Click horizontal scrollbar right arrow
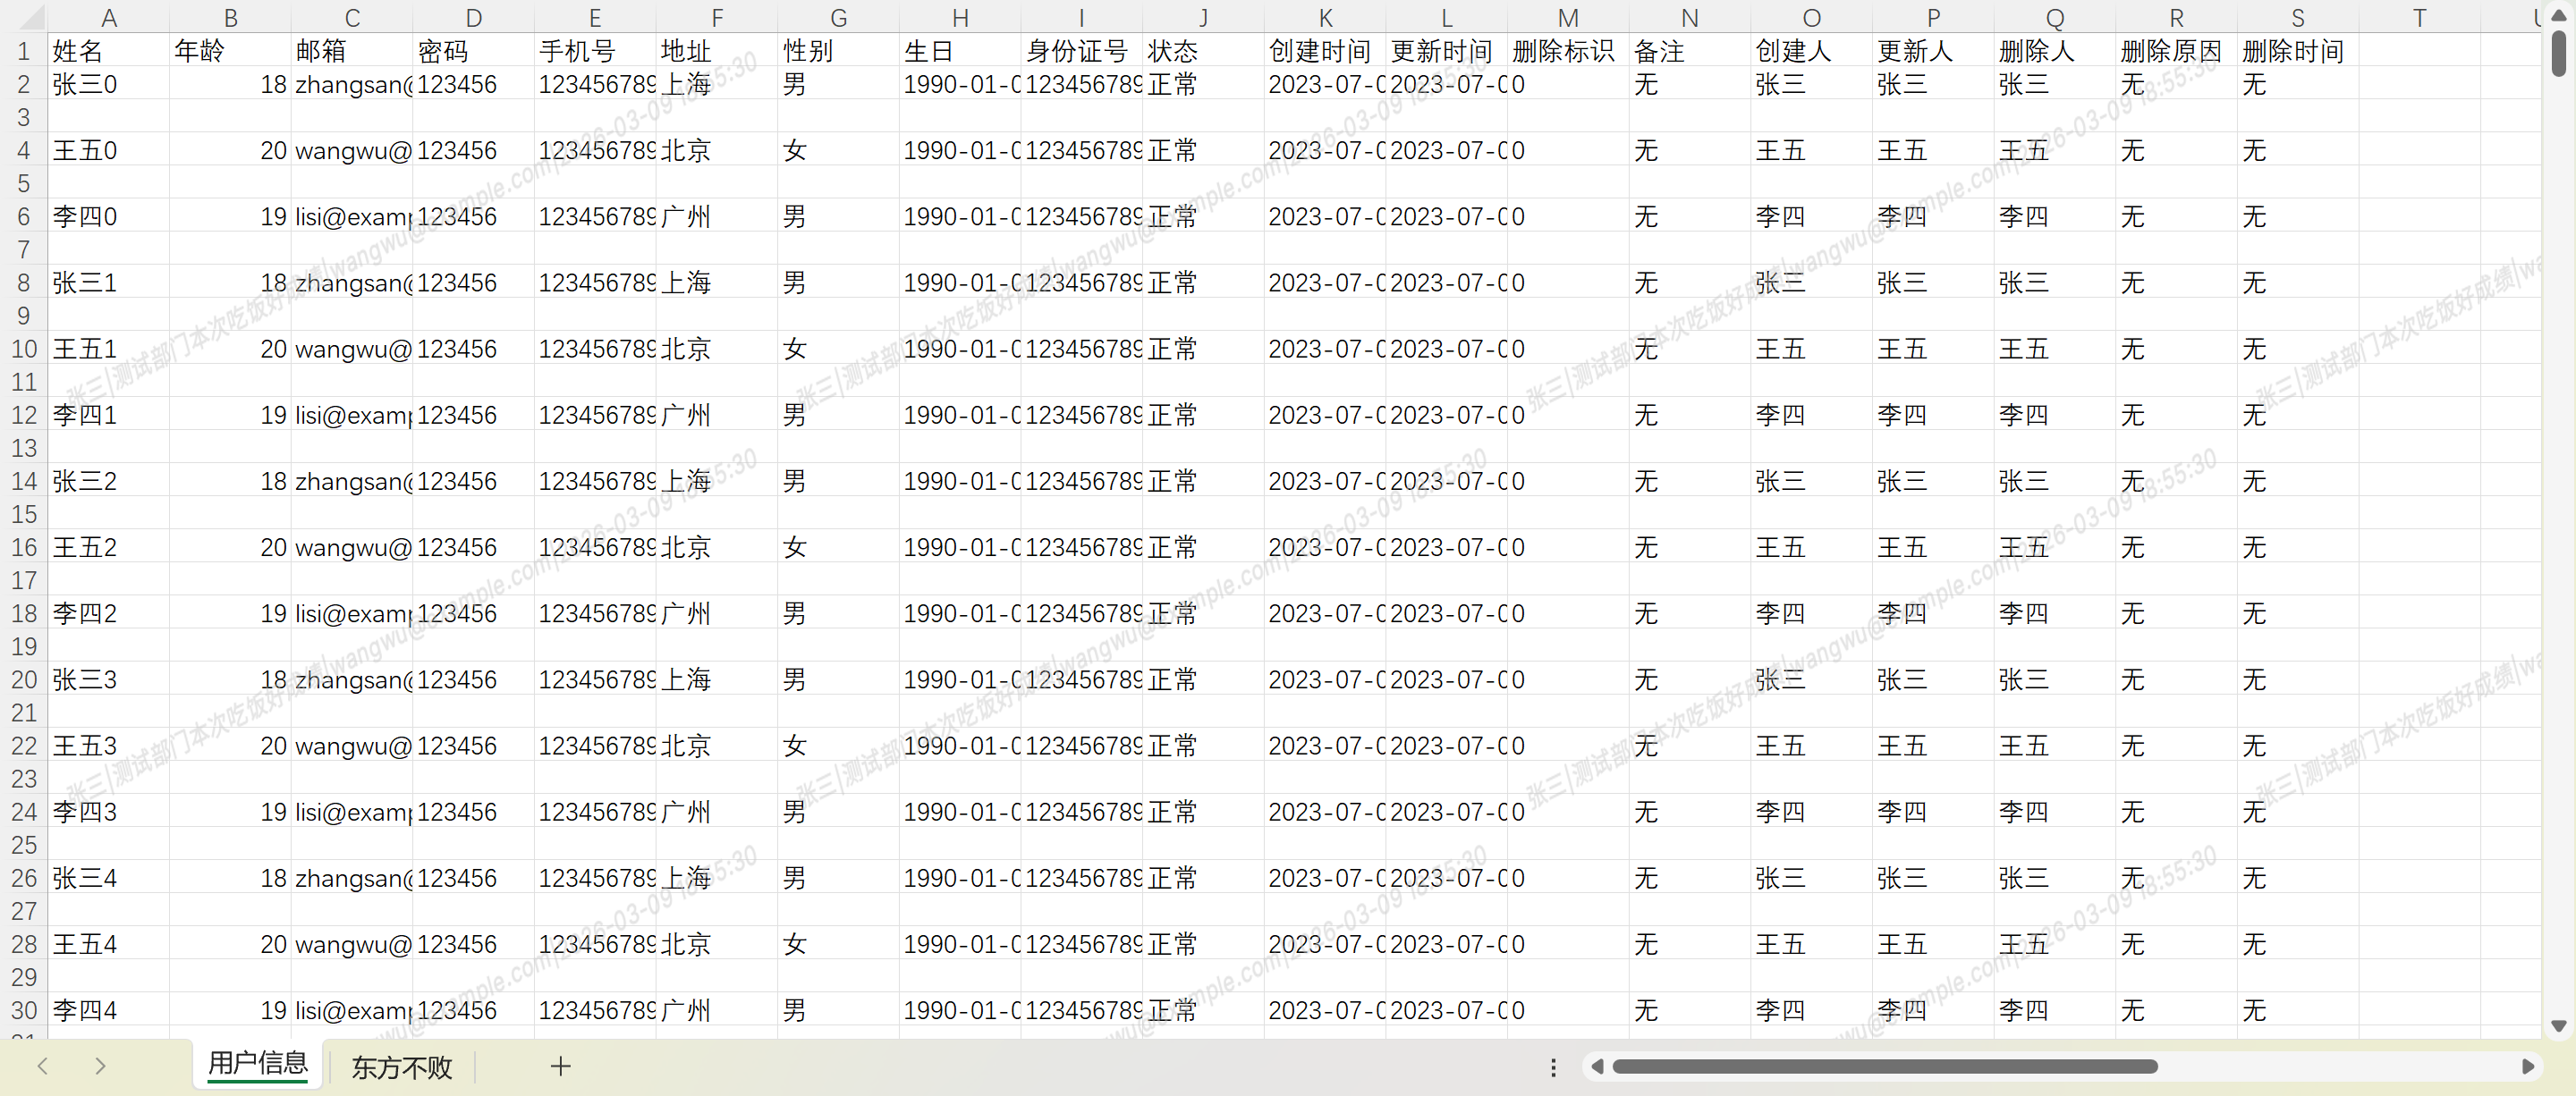The width and height of the screenshot is (2576, 1096). click(x=2527, y=1067)
